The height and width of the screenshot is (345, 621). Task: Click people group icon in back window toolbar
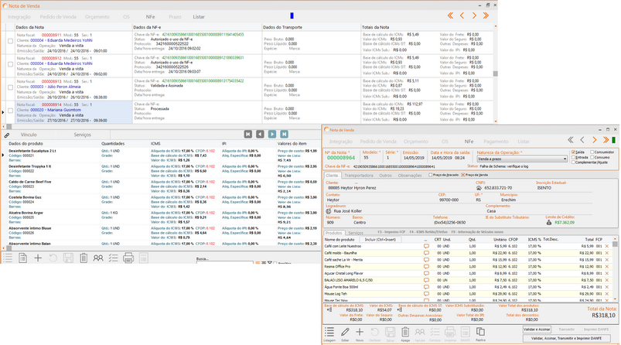coord(98,258)
